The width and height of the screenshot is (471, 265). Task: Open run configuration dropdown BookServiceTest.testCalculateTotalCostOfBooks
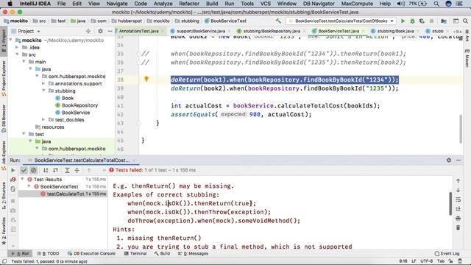(x=341, y=21)
